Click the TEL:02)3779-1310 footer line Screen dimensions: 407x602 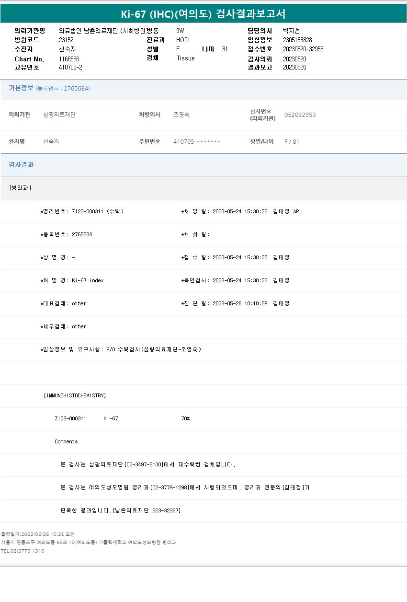point(23,551)
